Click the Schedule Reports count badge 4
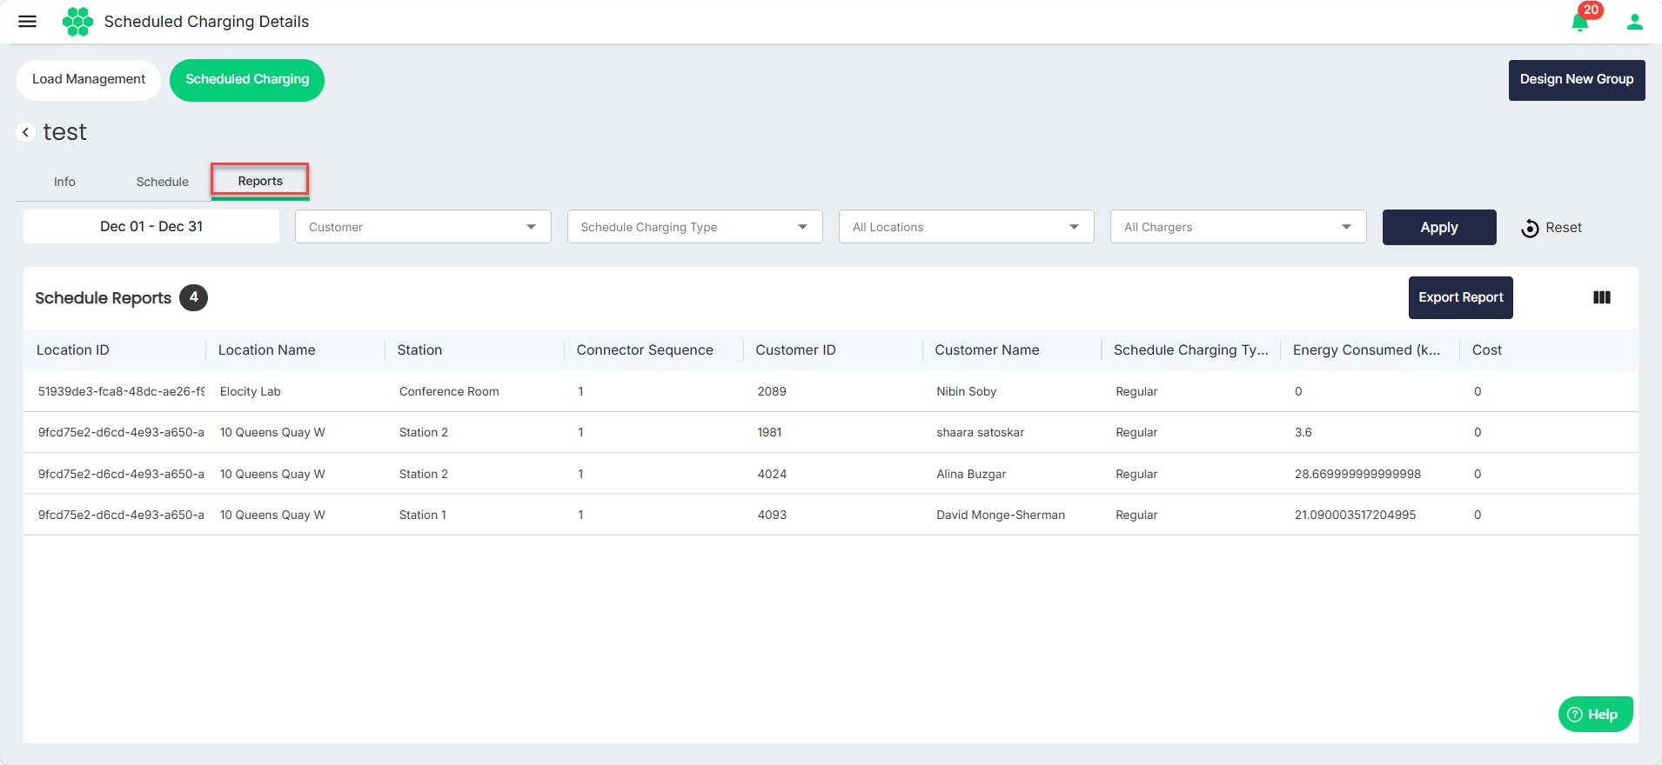 [193, 297]
